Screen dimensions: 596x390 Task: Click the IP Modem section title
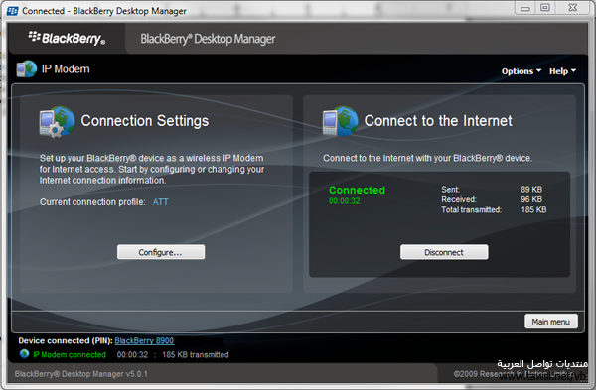[x=66, y=69]
